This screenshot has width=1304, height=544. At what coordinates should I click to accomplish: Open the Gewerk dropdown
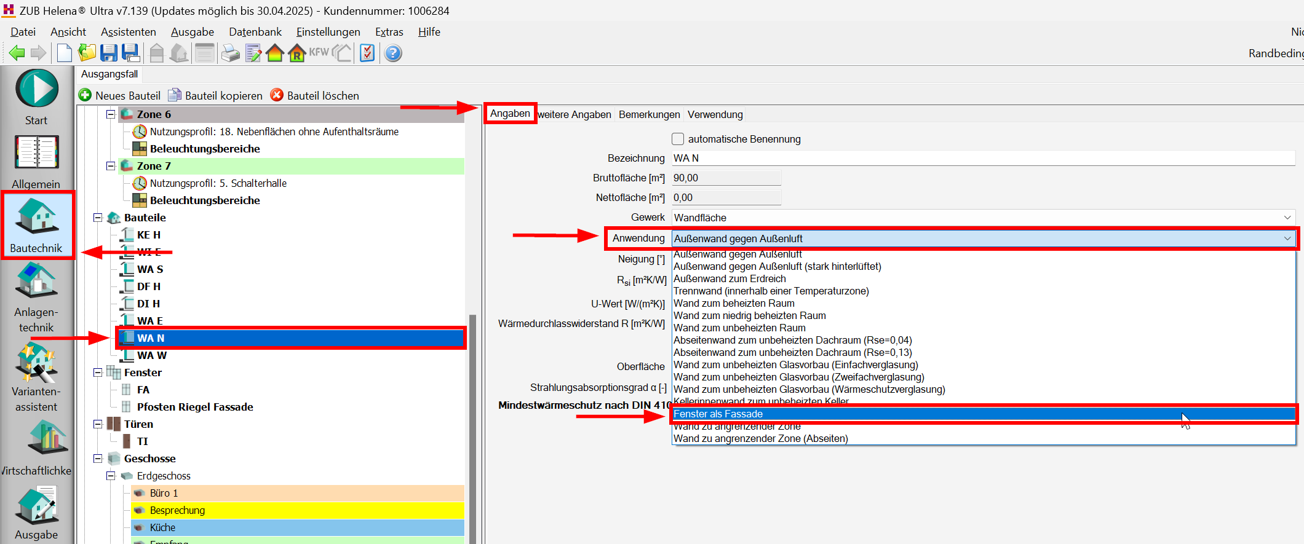pos(983,218)
